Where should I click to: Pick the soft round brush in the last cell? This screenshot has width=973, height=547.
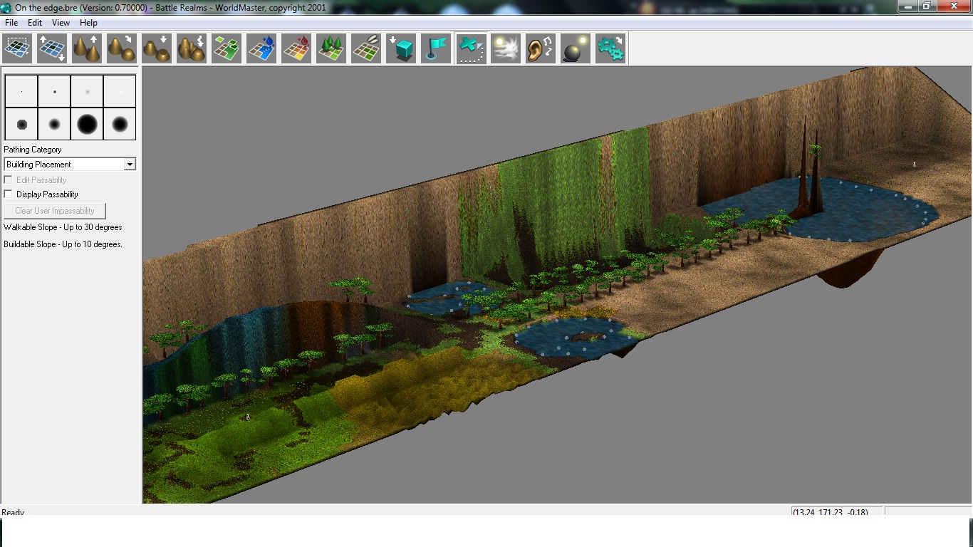tap(120, 124)
